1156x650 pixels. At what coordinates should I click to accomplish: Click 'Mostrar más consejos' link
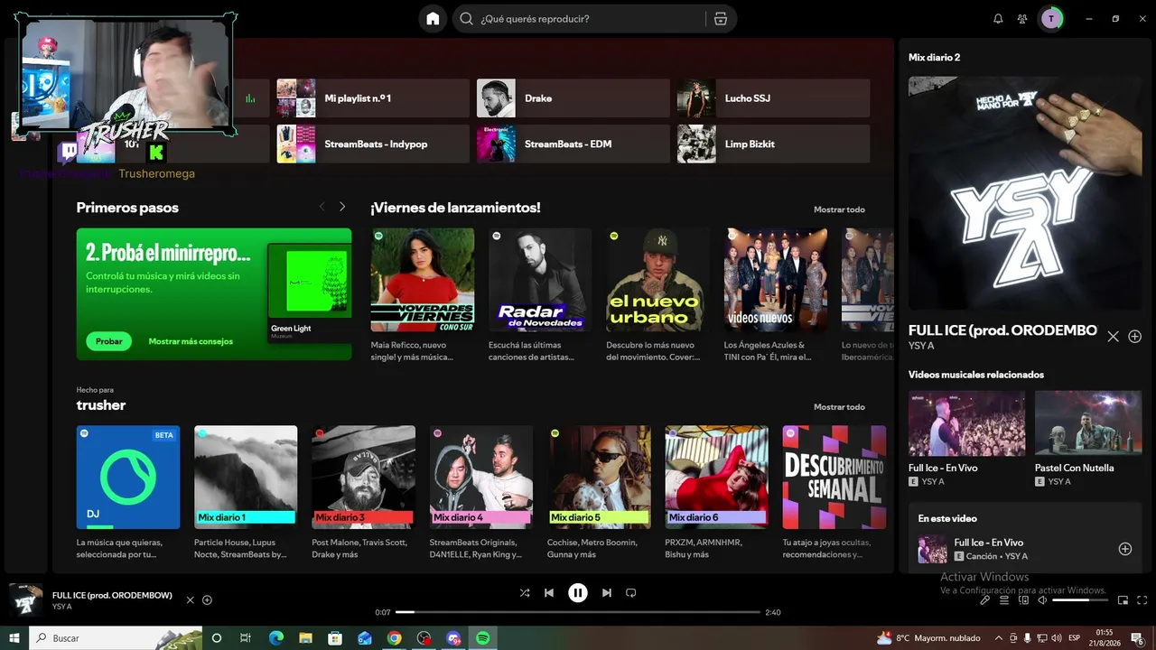191,341
